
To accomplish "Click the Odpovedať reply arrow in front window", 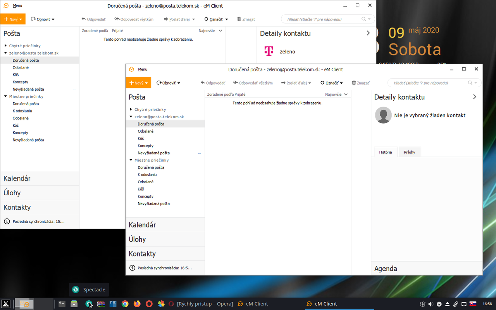I will coord(203,83).
